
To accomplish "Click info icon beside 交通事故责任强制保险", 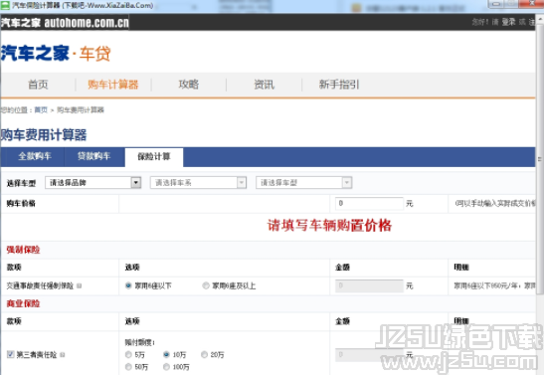I will 80,285.
